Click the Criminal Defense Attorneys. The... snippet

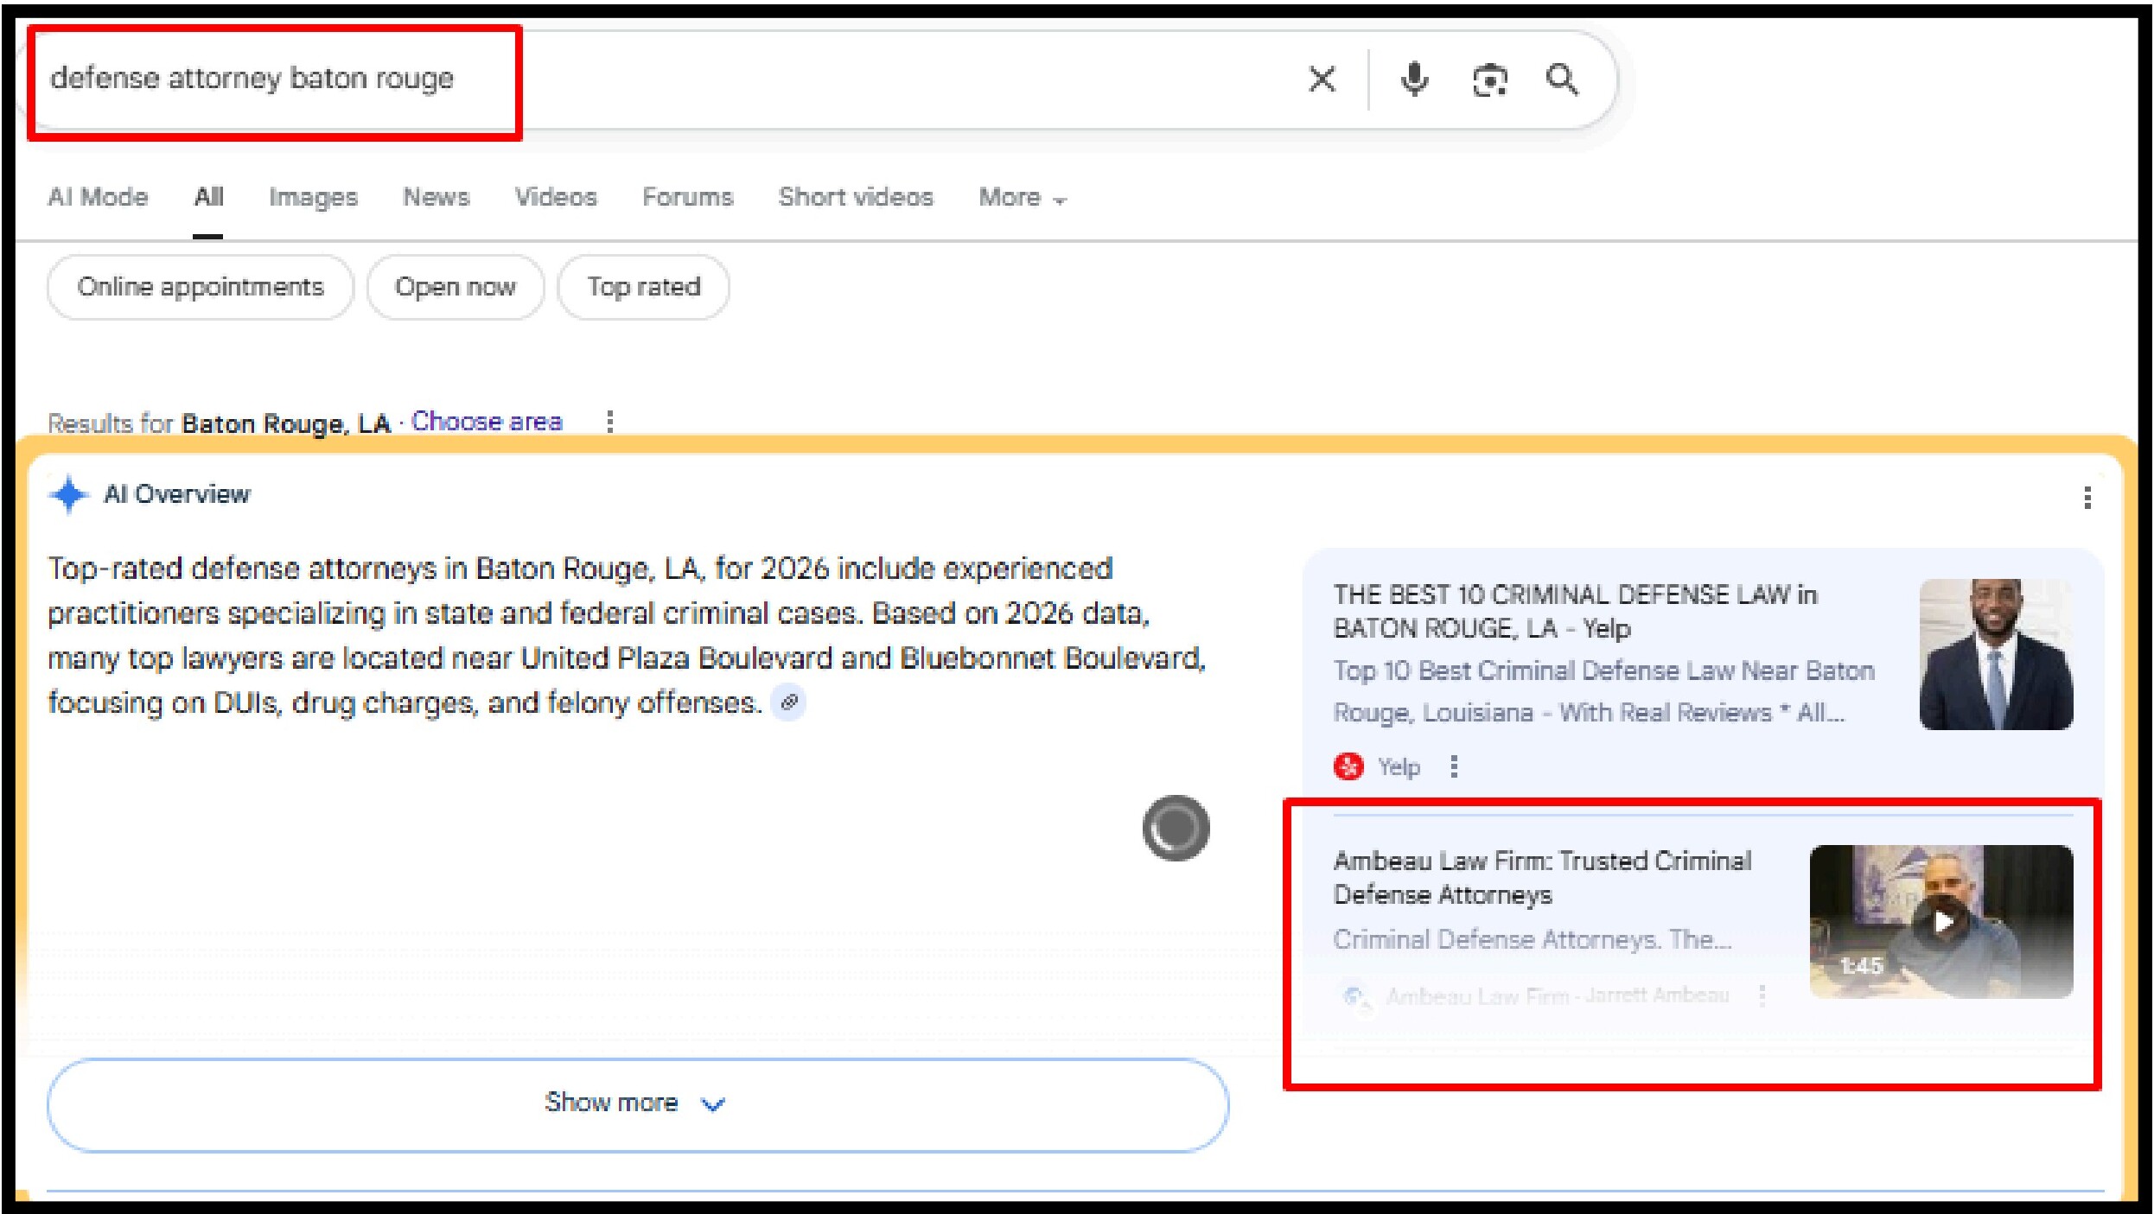pos(1532,939)
